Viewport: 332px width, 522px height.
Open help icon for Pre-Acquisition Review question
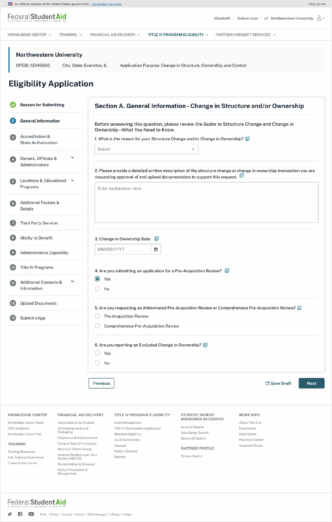tap(227, 271)
